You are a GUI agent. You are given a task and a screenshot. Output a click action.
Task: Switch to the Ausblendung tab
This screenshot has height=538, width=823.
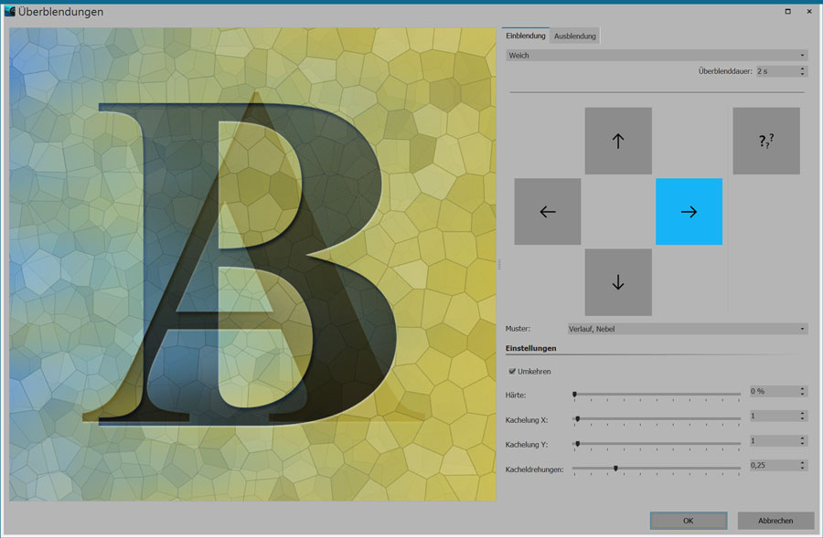pos(575,37)
